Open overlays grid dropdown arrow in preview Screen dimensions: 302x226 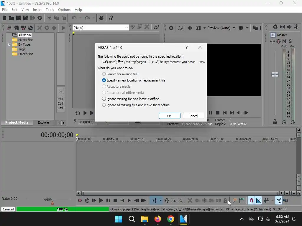tap(247, 28)
